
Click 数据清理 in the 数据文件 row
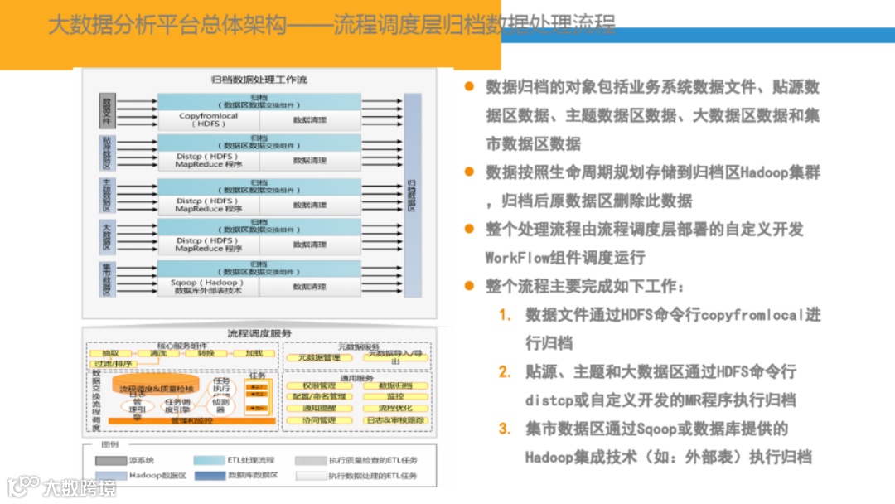pyautogui.click(x=310, y=120)
